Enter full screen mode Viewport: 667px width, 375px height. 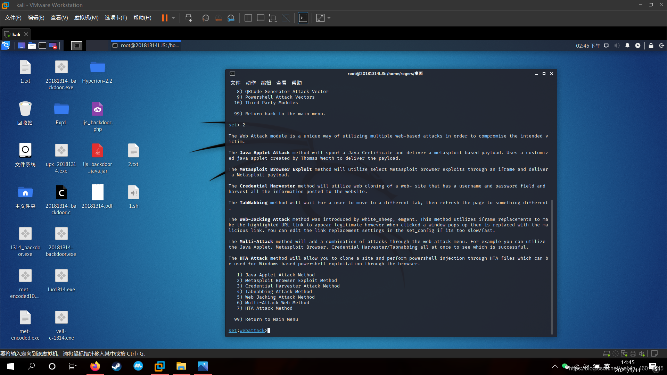(273, 18)
